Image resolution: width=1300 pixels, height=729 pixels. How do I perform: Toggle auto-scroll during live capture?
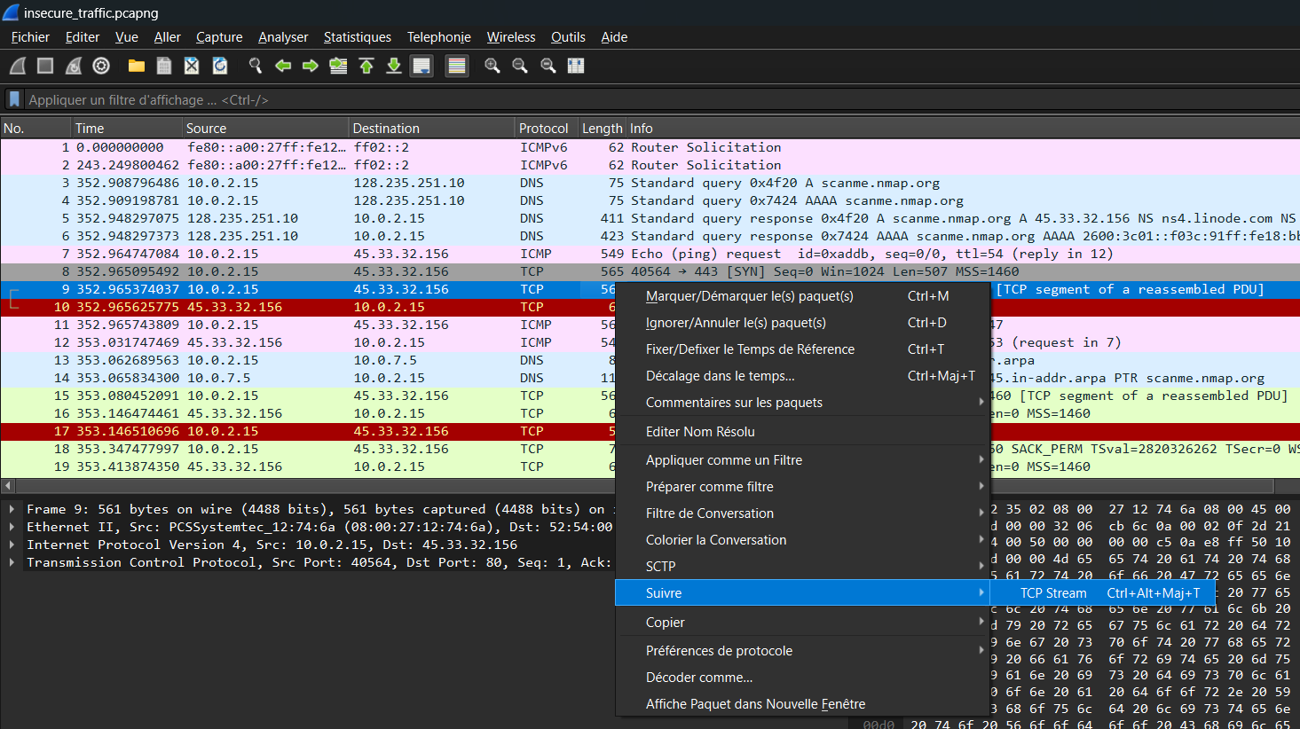pos(422,66)
